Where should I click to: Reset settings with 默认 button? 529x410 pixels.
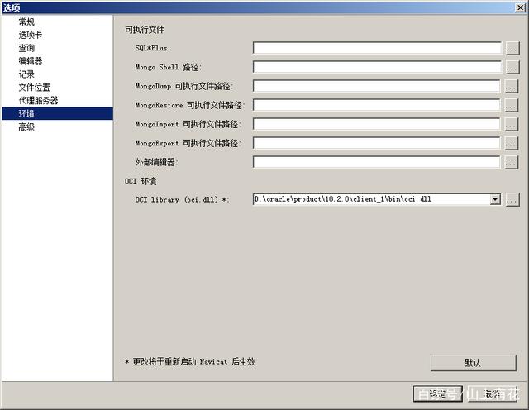click(473, 363)
